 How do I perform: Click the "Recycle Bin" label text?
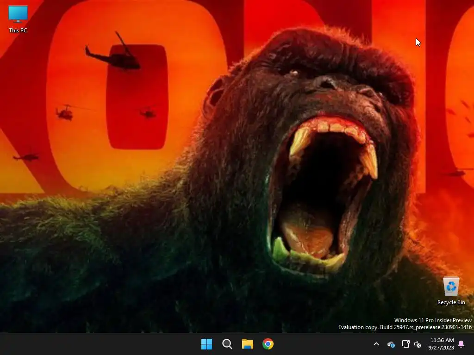pos(451,302)
